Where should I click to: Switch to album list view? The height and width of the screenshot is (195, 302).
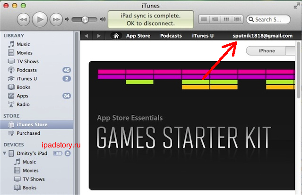215,19
